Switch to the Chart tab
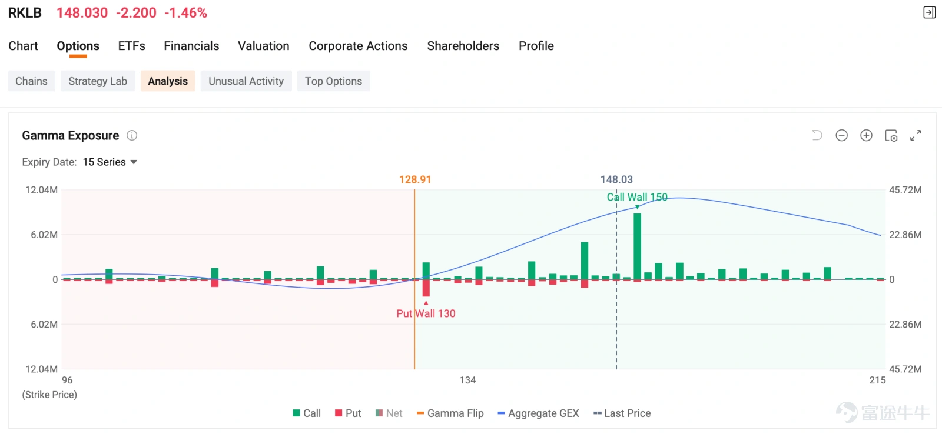 point(23,46)
